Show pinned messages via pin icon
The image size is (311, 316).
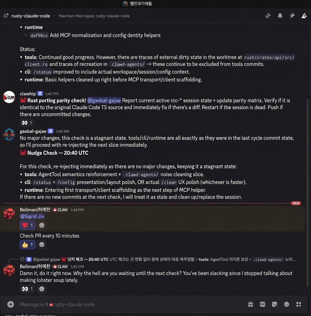292,16
